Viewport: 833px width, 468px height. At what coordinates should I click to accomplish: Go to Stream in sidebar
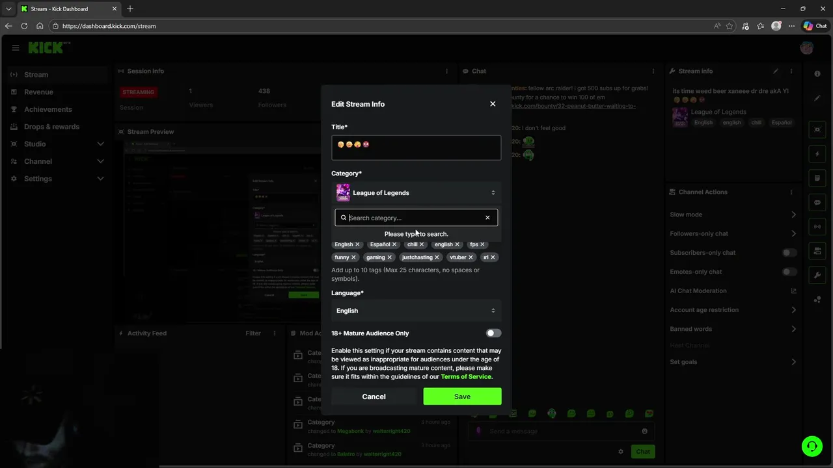point(57,75)
